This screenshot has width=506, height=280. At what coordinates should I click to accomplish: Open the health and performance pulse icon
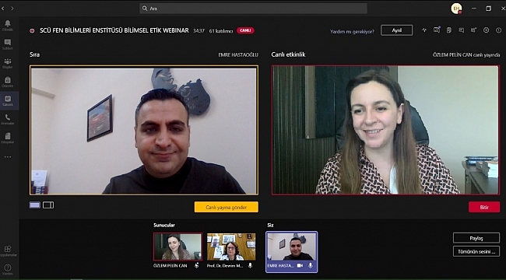(x=424, y=30)
